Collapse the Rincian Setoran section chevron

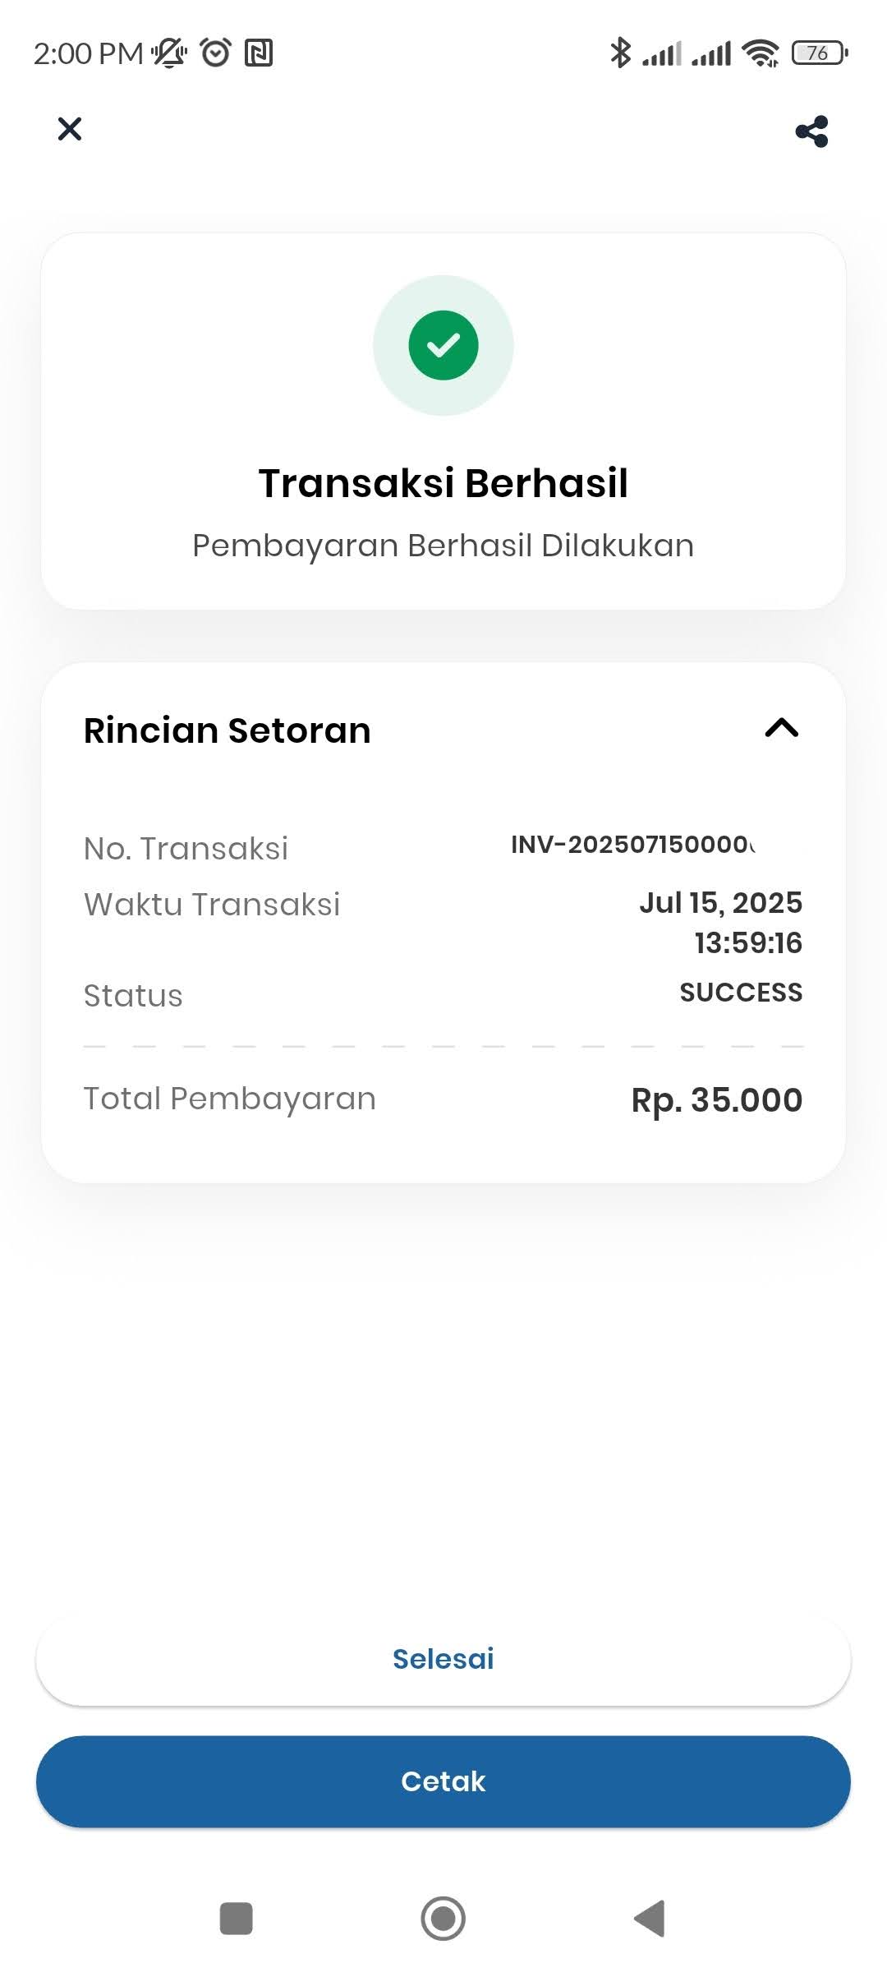[x=781, y=728]
